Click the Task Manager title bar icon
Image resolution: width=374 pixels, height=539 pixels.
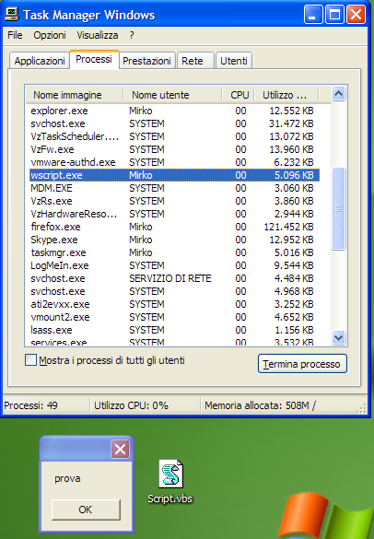click(x=12, y=15)
